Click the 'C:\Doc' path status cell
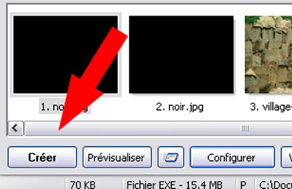 [x=274, y=184]
